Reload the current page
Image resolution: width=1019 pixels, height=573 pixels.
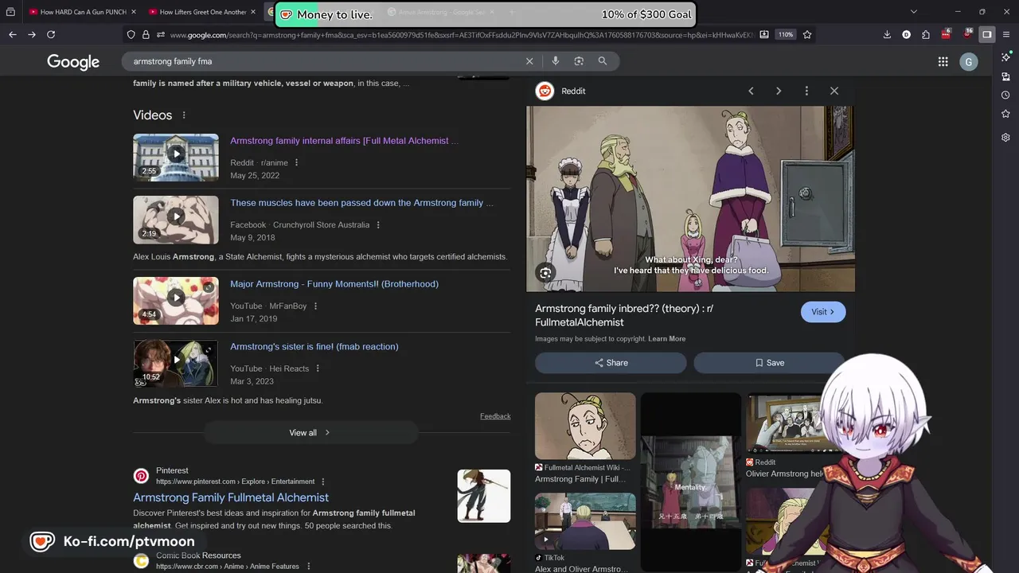(x=51, y=34)
